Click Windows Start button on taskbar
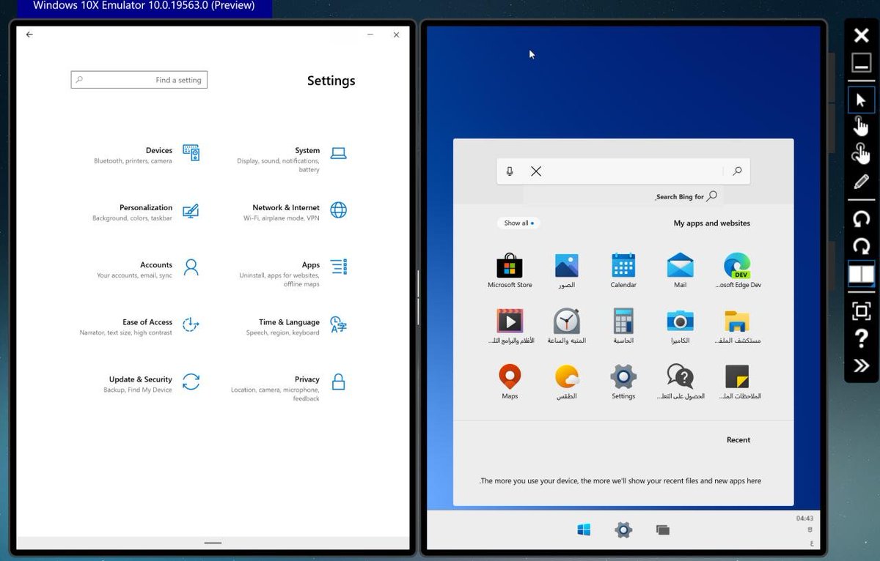The width and height of the screenshot is (880, 561). (x=584, y=530)
